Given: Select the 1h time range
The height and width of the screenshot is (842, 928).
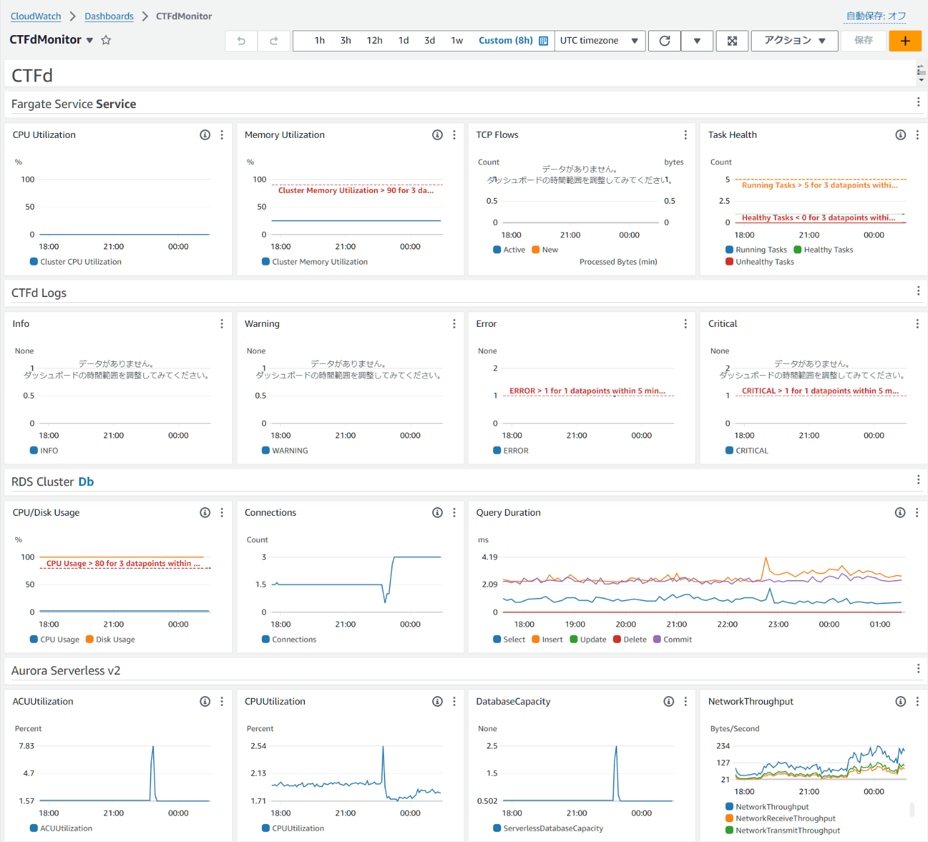Looking at the screenshot, I should click(319, 40).
